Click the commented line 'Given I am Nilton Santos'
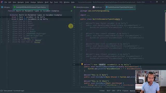Screen dimensions: 166x93 click(x=25, y=38)
